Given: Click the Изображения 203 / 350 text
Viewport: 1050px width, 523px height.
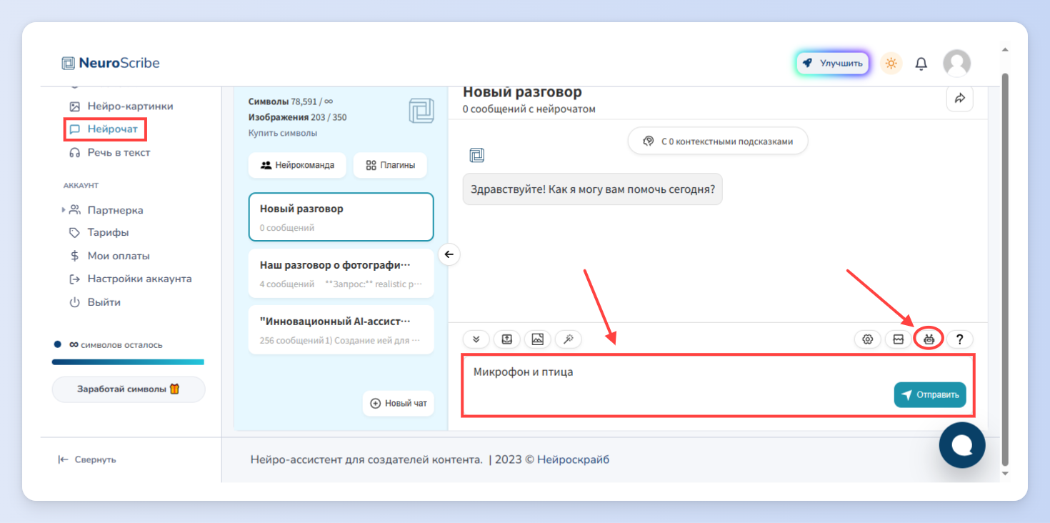Looking at the screenshot, I should 297,117.
